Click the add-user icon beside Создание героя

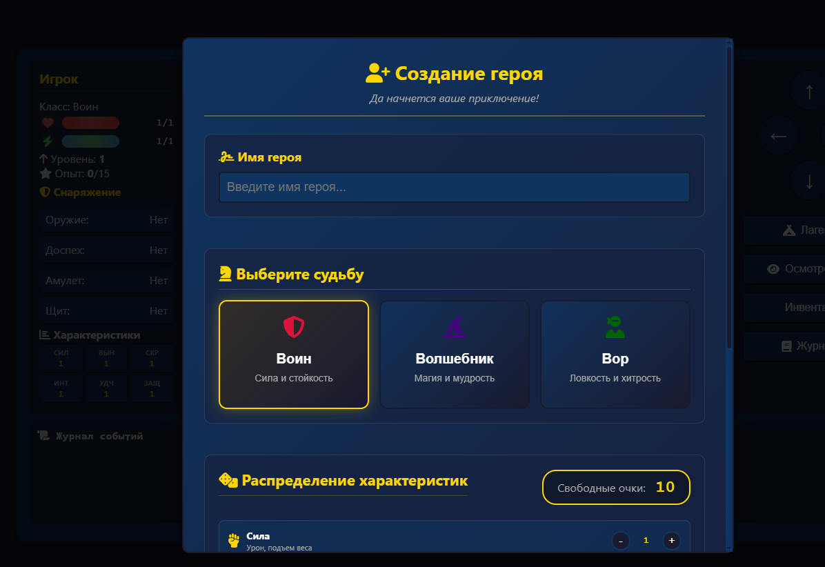[x=377, y=73]
